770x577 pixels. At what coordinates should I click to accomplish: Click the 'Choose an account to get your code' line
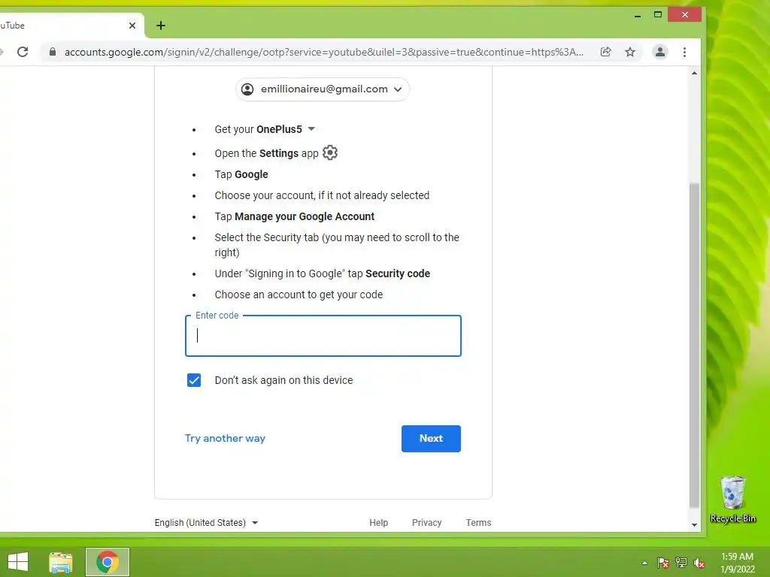pos(299,295)
